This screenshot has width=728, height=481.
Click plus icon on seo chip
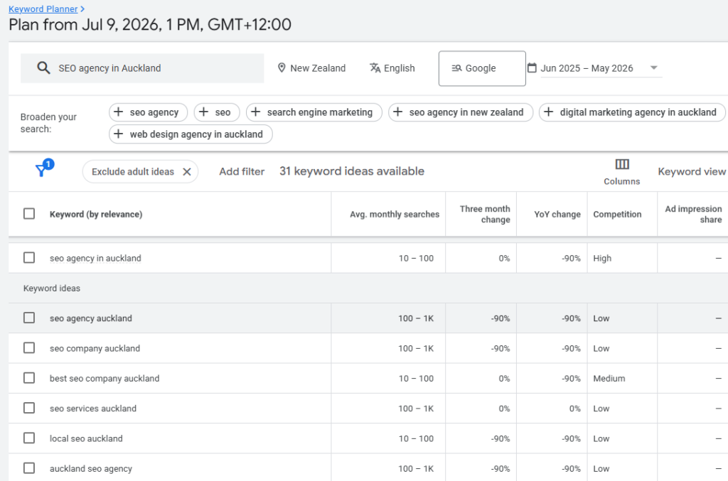coord(204,112)
